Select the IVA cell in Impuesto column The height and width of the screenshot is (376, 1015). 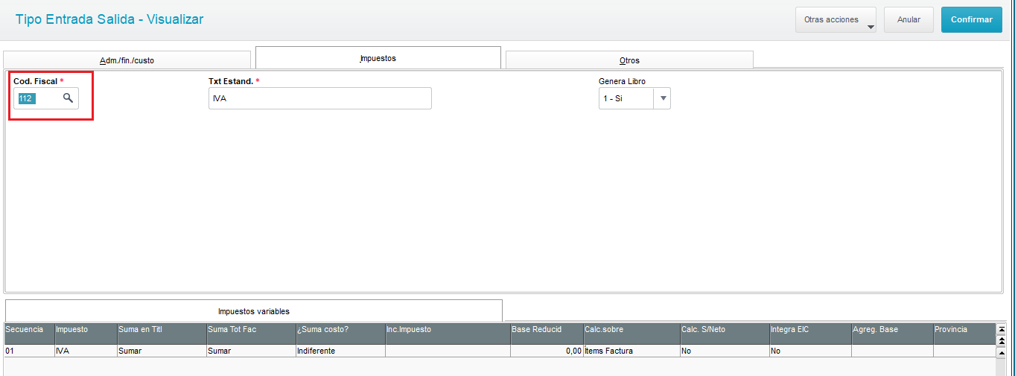(86, 351)
